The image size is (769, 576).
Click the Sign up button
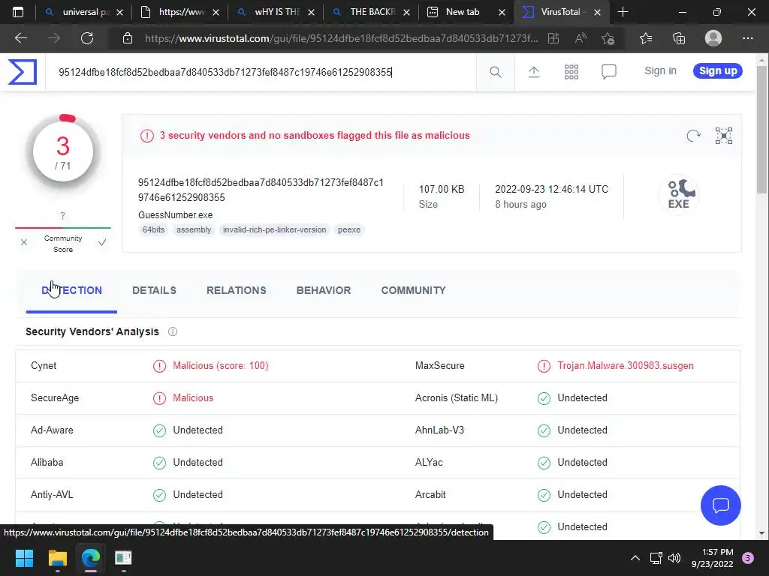[717, 71]
